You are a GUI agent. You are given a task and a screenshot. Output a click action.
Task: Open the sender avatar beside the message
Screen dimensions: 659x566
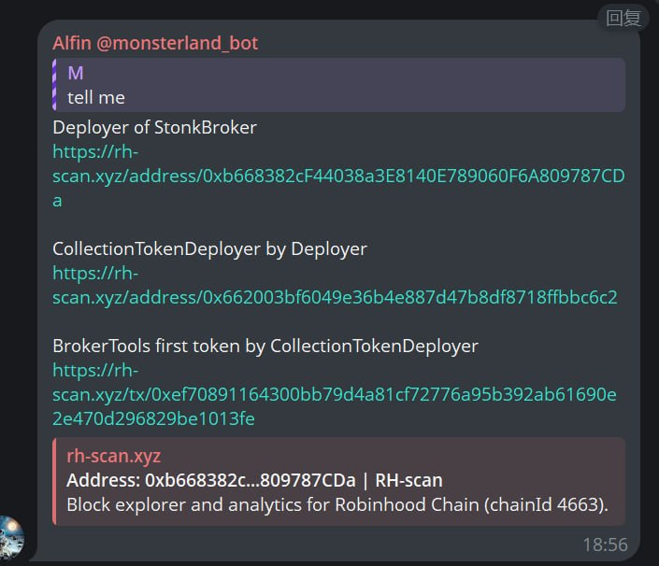tap(11, 538)
